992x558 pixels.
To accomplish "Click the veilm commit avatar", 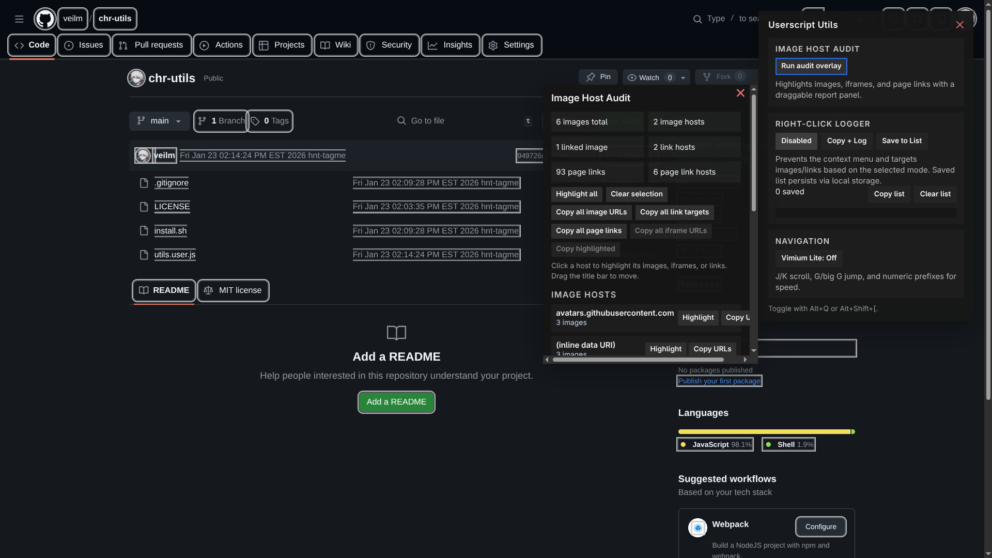I will click(x=143, y=156).
